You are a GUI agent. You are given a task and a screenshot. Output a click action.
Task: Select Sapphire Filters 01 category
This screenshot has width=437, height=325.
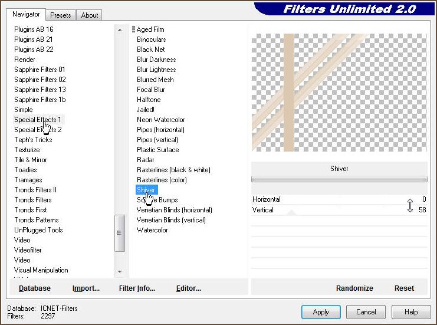pyautogui.click(x=40, y=70)
